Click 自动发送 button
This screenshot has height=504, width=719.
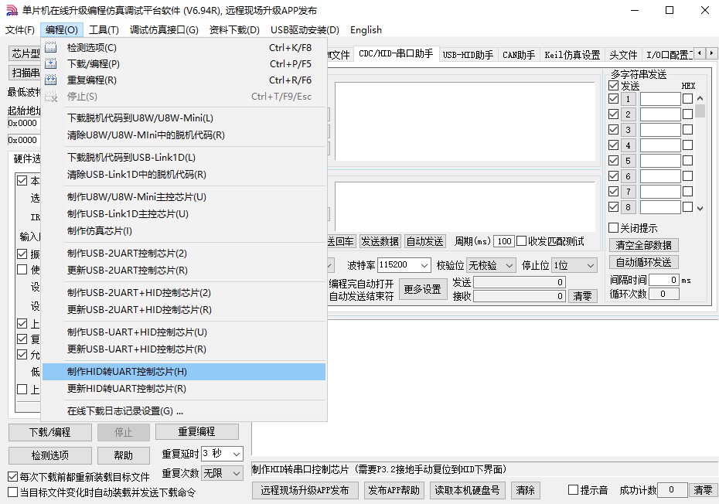tap(424, 241)
